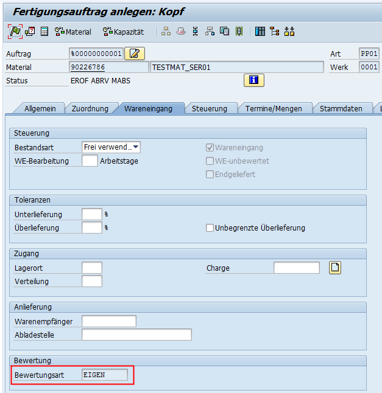
Task: Click the material number link 90226786
Action: pos(88,68)
